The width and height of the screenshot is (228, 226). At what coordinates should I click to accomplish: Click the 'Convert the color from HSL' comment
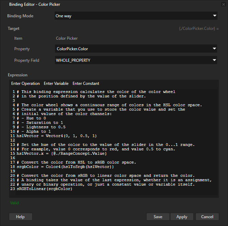pyautogui.click(x=78, y=162)
